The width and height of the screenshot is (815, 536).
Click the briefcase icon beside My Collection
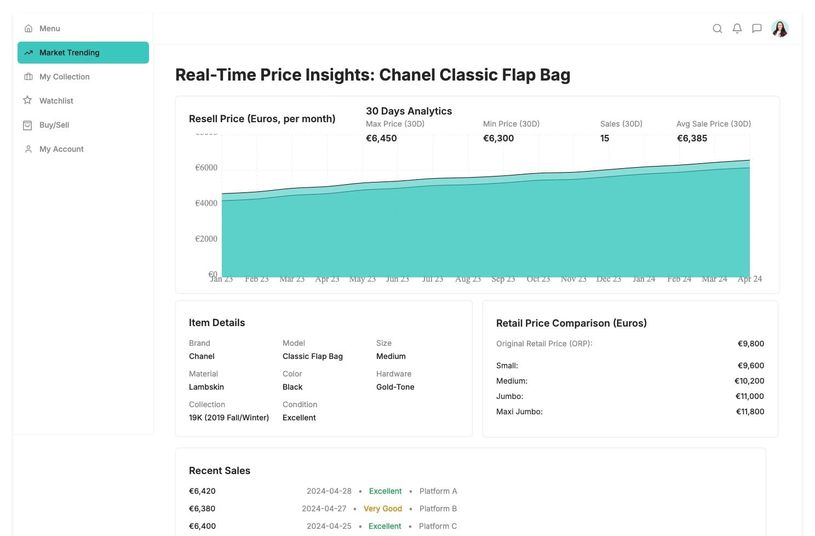click(x=28, y=77)
